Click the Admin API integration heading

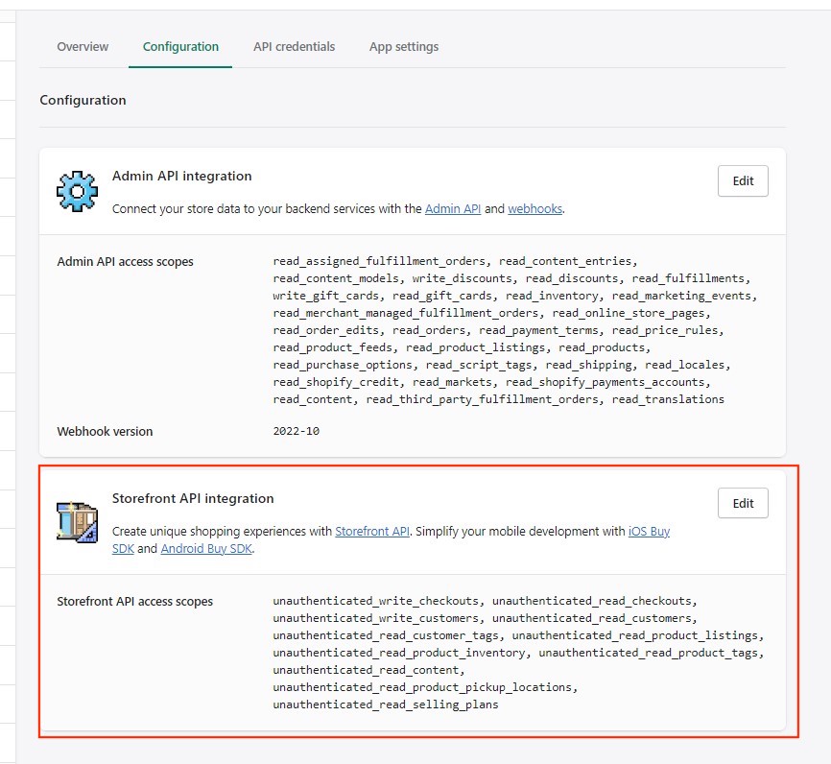tap(181, 176)
